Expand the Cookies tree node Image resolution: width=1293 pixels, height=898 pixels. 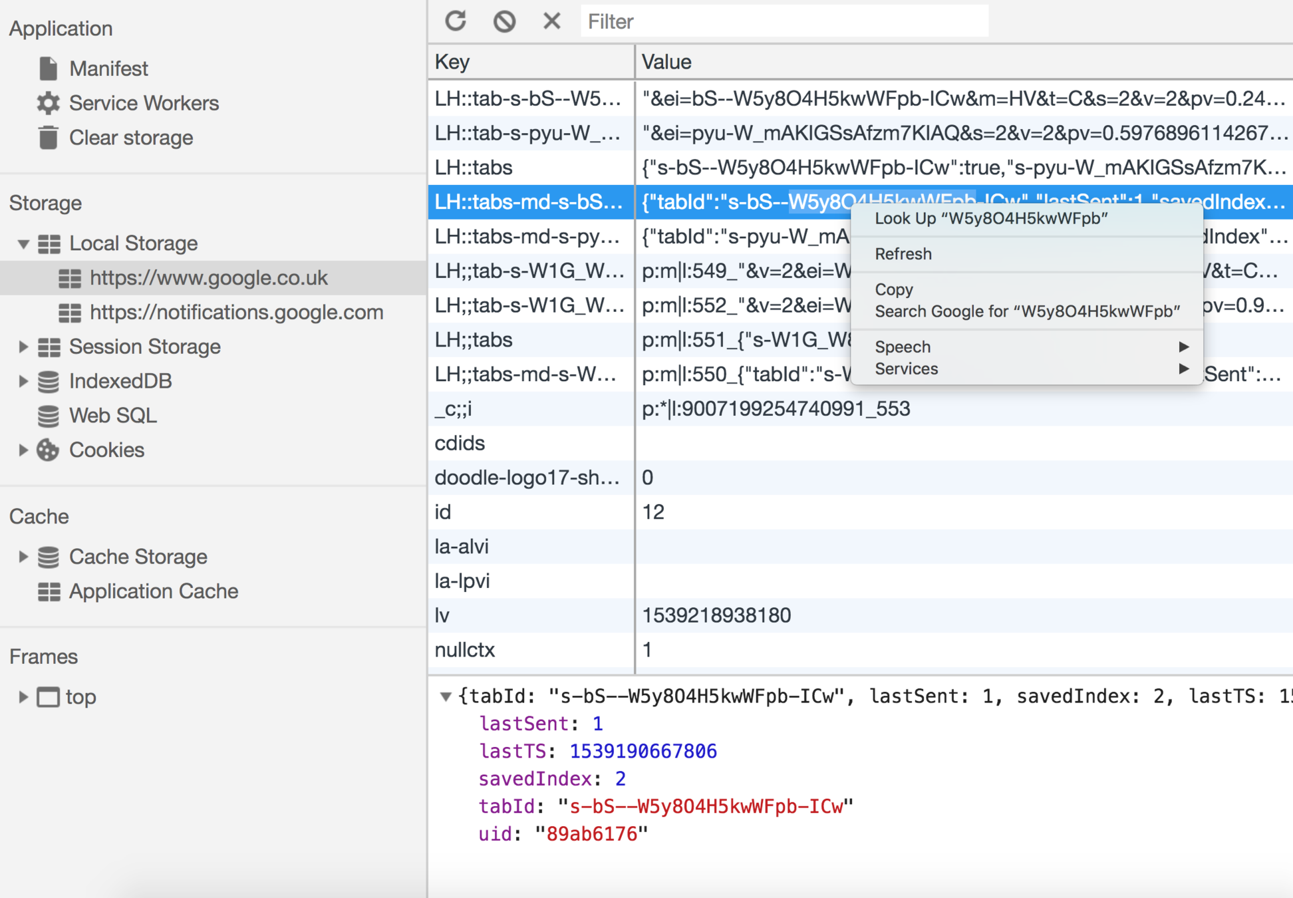tap(23, 450)
